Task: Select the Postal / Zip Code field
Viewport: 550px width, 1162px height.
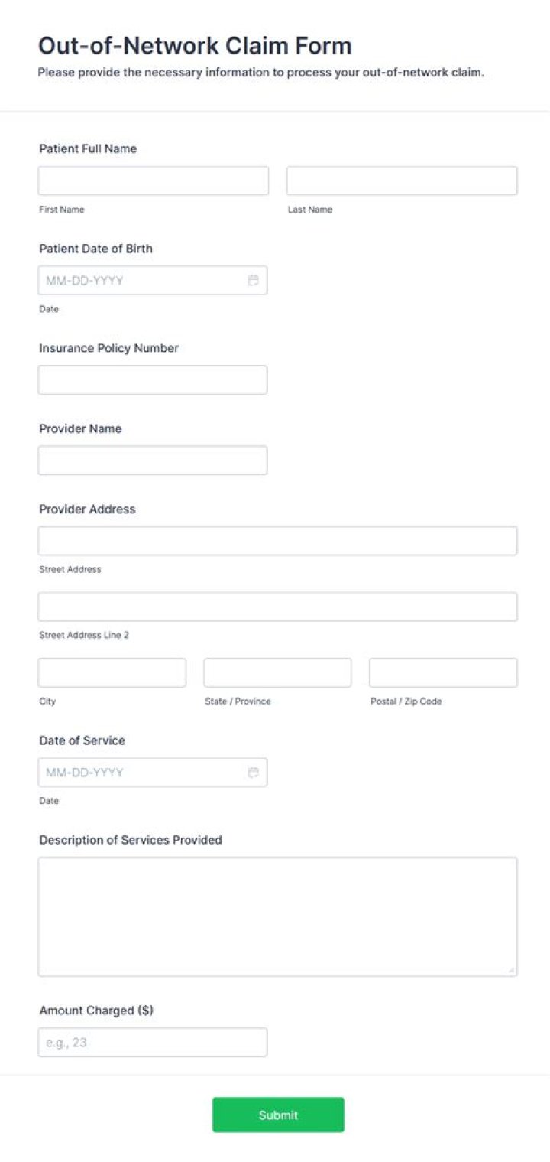Action: pos(443,672)
